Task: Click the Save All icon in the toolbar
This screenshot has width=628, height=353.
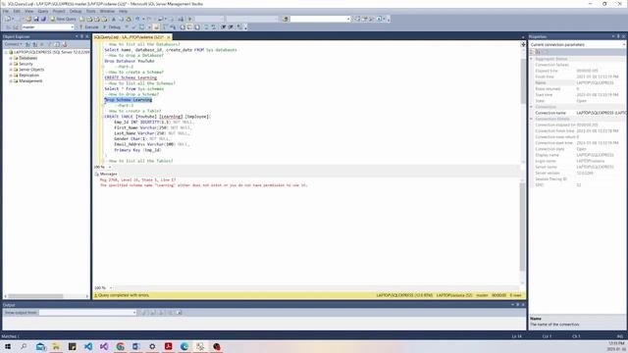Action: [43, 19]
